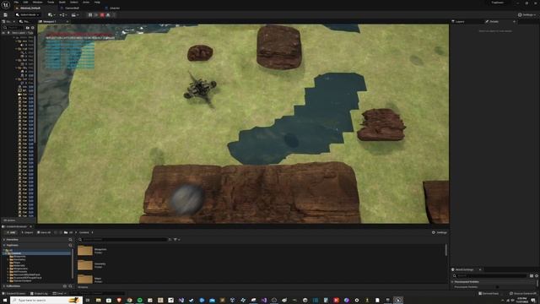
Task: Click the Content Browser Import button
Action: [x=27, y=232]
